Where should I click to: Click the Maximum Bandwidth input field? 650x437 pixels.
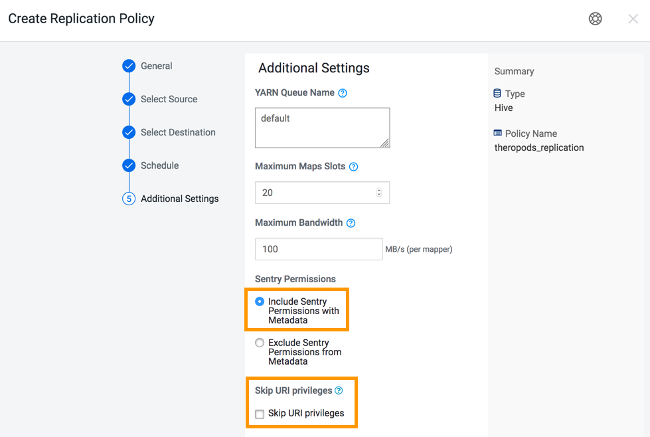click(x=319, y=249)
